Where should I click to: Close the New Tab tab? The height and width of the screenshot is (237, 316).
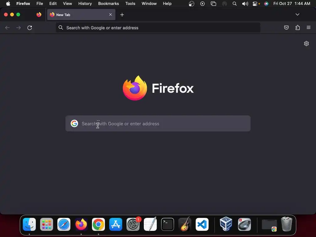tap(110, 15)
